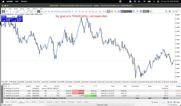Viewport: 181px width, 106px height.
Task: Open the Insert menu
Action: pyautogui.click(x=16, y=9)
